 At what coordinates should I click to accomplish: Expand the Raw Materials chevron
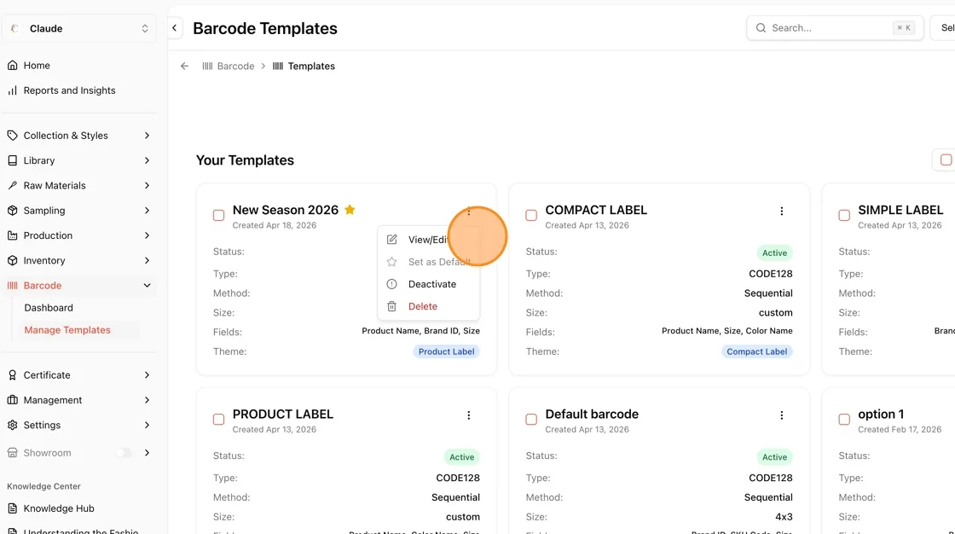coord(147,185)
